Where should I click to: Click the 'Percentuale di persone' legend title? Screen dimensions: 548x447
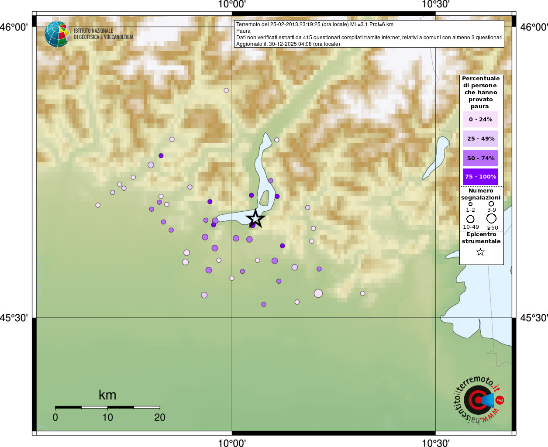coord(481,92)
